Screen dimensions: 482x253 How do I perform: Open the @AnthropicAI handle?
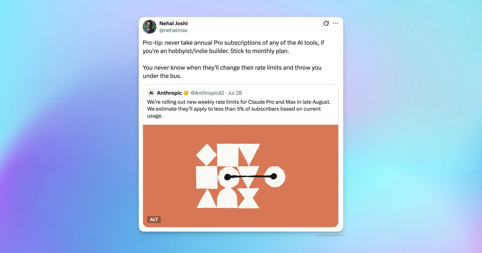pos(207,93)
